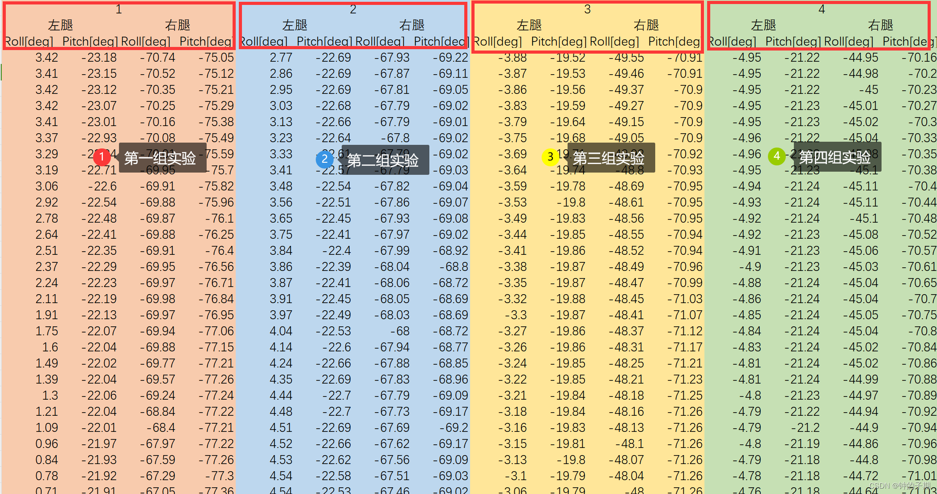Select the cell with value -22.29

point(99,267)
